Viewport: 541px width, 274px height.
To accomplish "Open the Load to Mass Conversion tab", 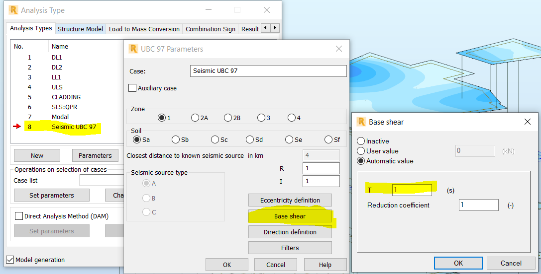I will click(x=144, y=29).
